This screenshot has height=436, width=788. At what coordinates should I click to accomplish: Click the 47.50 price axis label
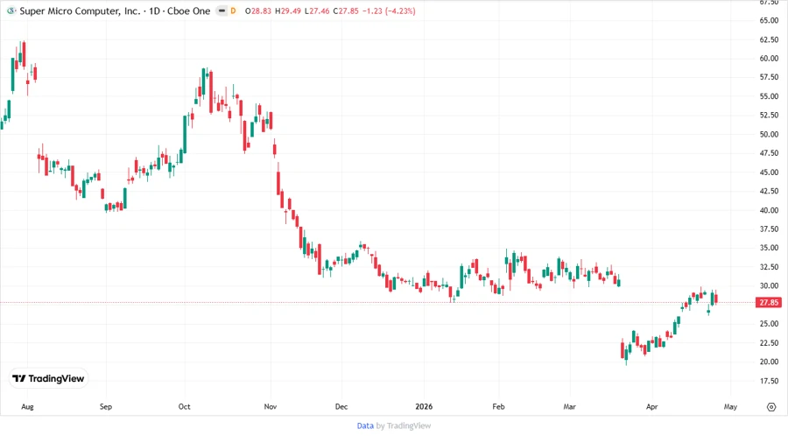(769, 153)
